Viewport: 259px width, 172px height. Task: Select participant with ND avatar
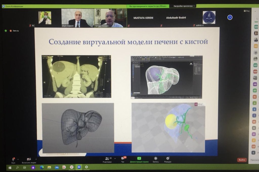click(255, 65)
